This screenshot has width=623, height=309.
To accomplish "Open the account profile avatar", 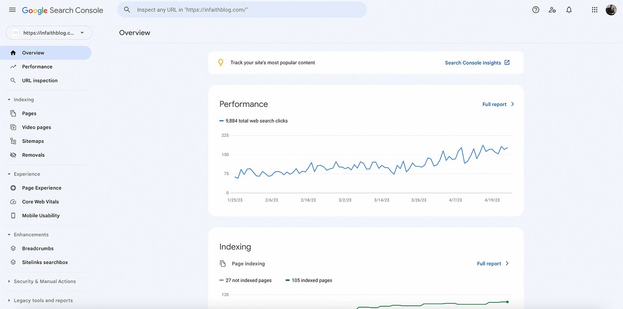I will coord(611,10).
